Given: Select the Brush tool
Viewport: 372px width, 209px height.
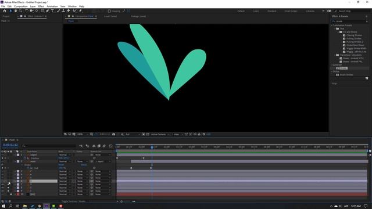Looking at the screenshot, I should click(x=58, y=11).
